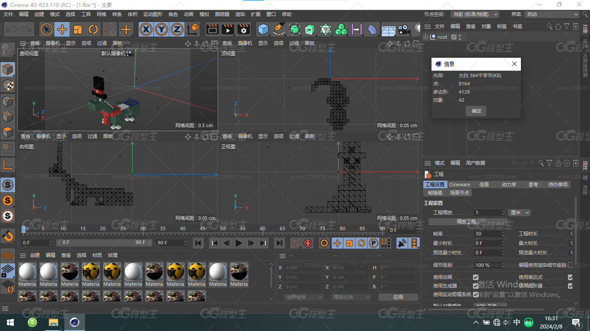Select the Spline Pen tool
This screenshot has width=590, height=331.
coord(279,29)
